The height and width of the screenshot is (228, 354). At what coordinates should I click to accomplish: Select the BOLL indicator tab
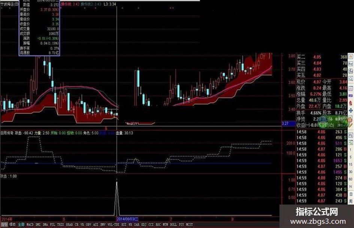pos(173,224)
